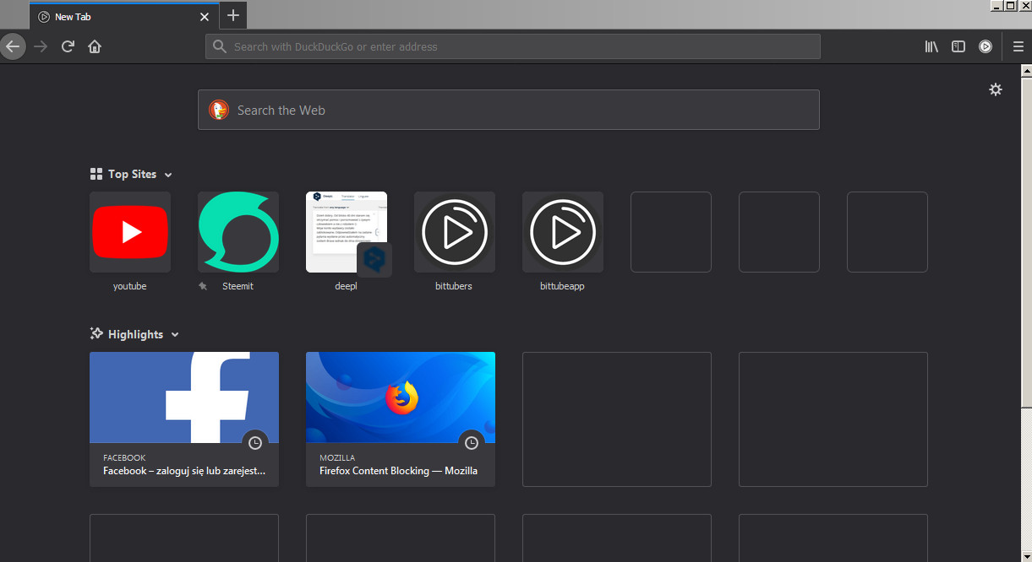Click the Steemit tile label text

coord(238,286)
